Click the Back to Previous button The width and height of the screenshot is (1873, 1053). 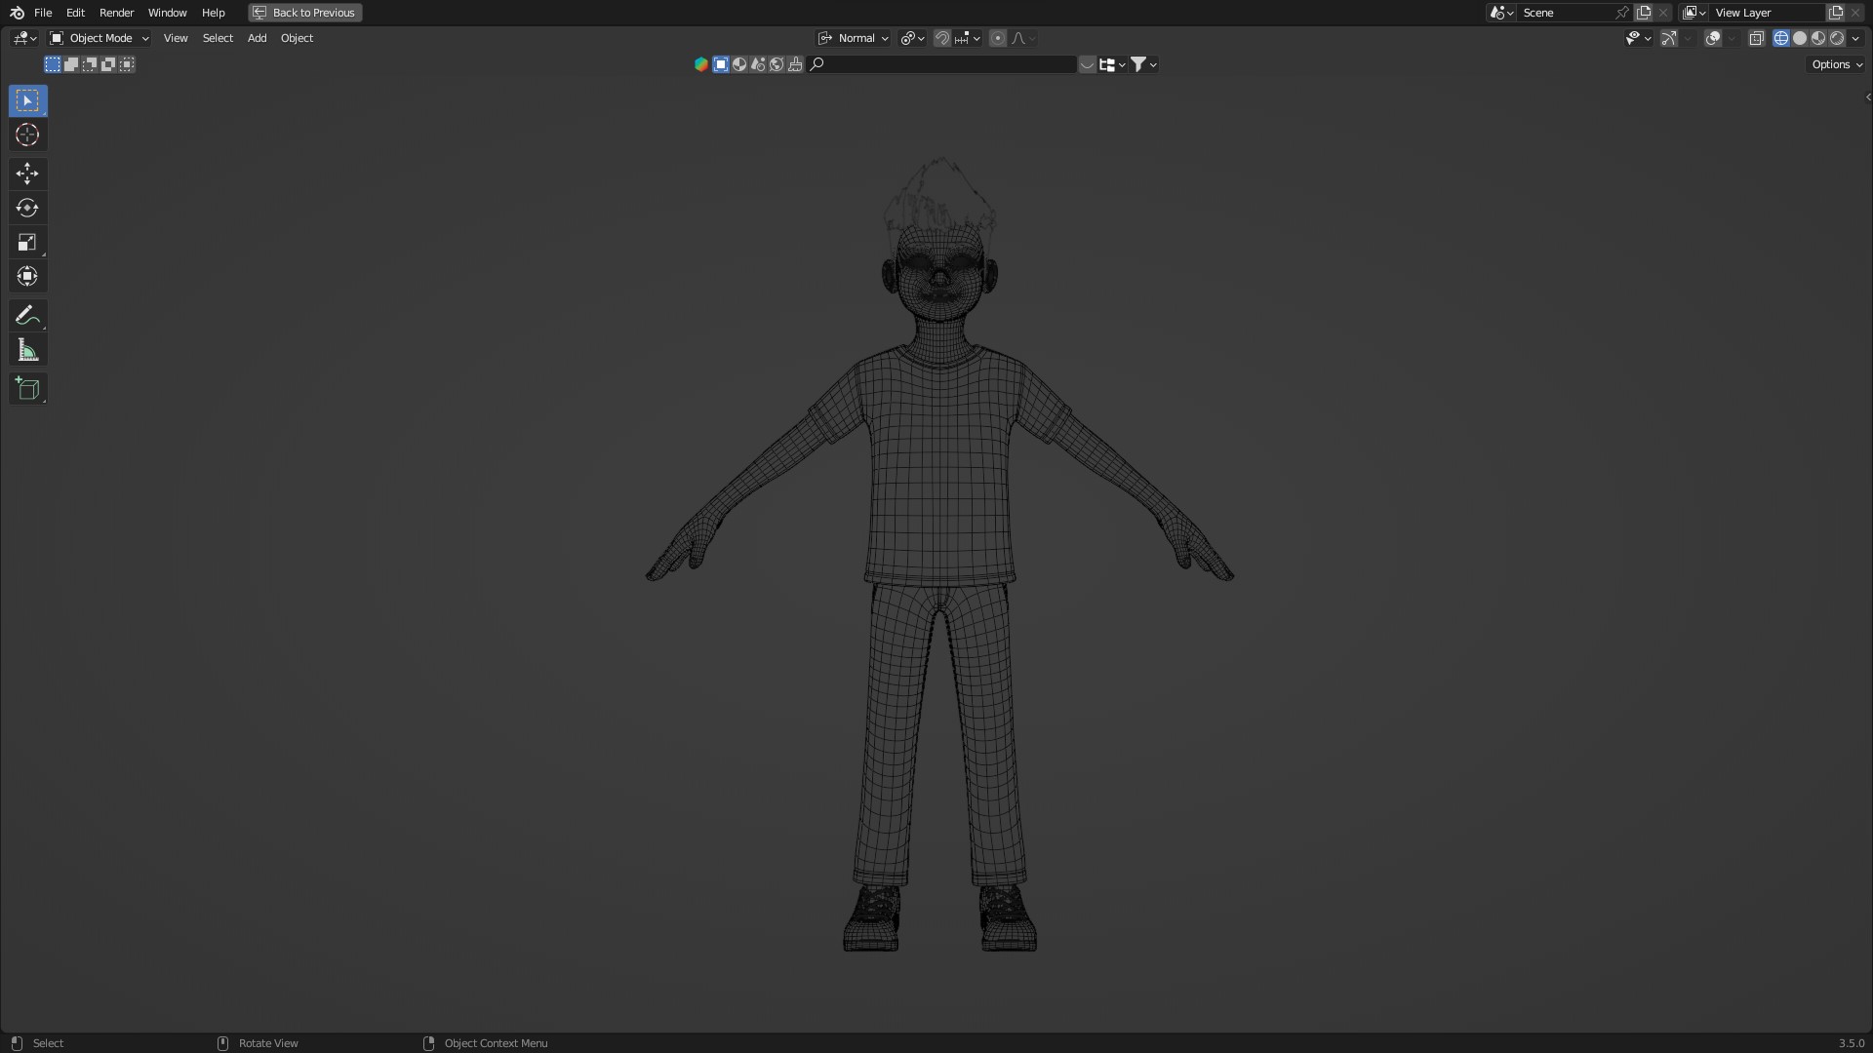click(304, 13)
